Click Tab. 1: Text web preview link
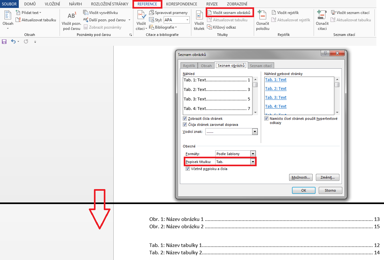Screen dimensions: 384x260 [276, 80]
